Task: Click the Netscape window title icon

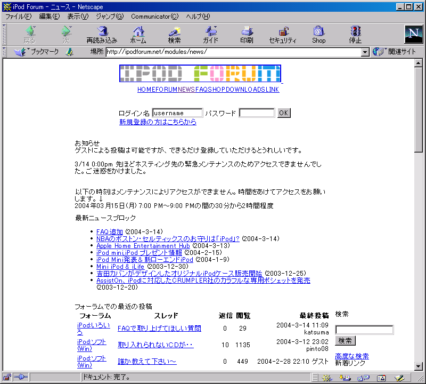Action: (x=7, y=7)
